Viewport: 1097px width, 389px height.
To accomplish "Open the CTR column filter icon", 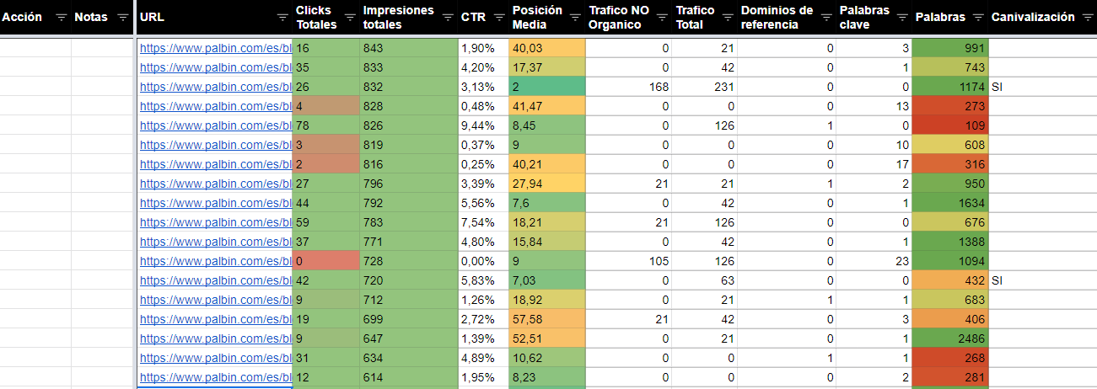I will (498, 18).
